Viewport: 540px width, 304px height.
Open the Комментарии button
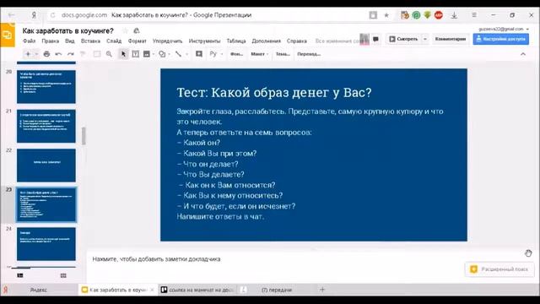(450, 40)
